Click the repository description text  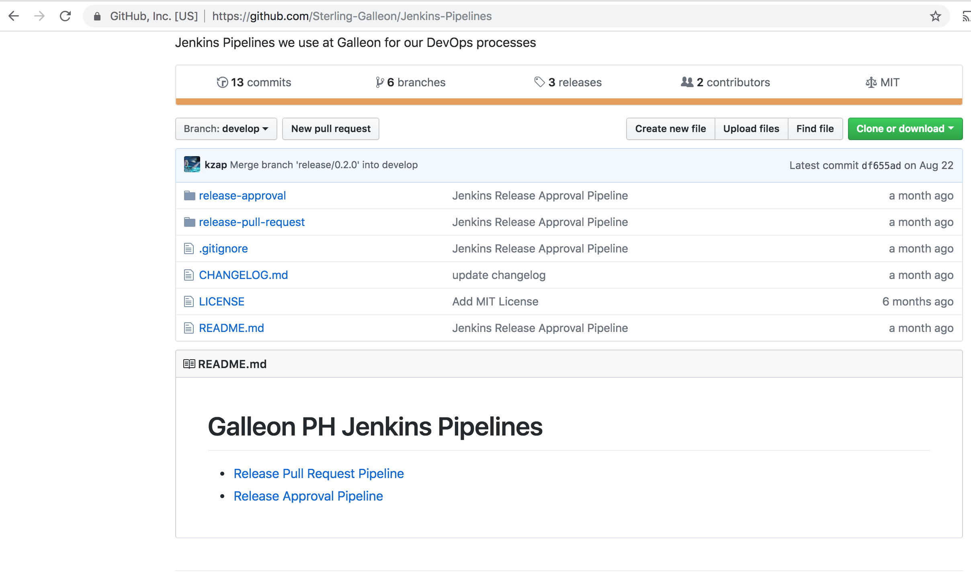pyautogui.click(x=355, y=43)
